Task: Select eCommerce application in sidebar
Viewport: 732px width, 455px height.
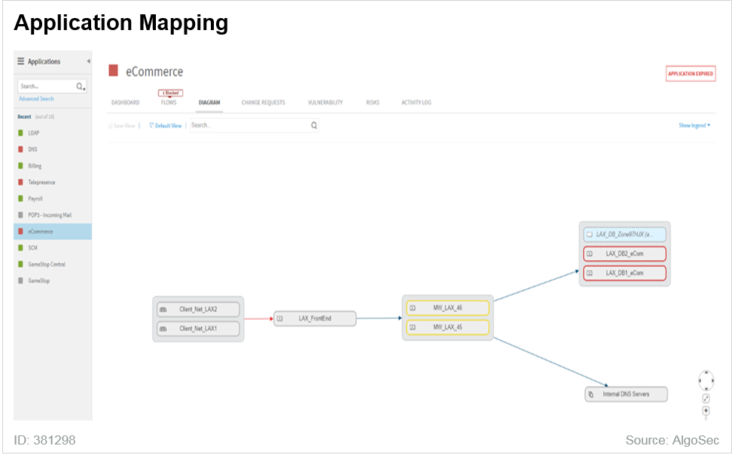Action: tap(53, 231)
